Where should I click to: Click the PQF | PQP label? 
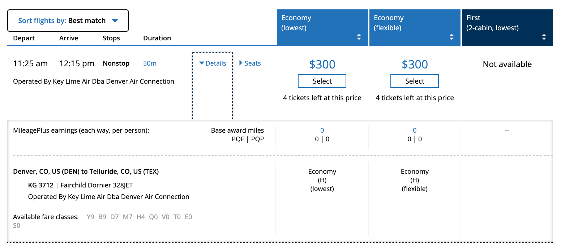tap(248, 139)
